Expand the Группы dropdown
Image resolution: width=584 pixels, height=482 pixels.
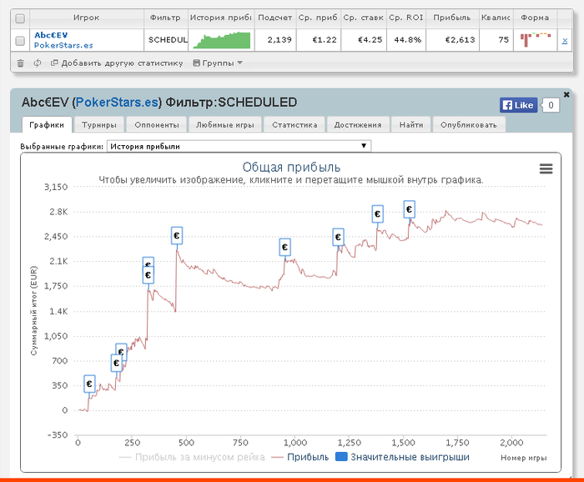[x=218, y=63]
